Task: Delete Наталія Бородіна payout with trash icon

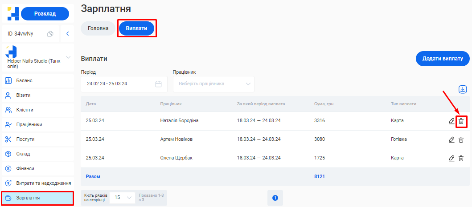Action: pyautogui.click(x=461, y=121)
